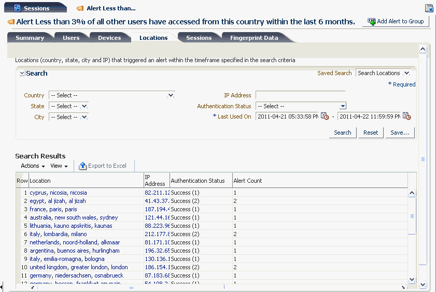Image resolution: width=436 pixels, height=292 pixels.
Task: Open location australia, new south wales, sydney
Action: (x=74, y=217)
